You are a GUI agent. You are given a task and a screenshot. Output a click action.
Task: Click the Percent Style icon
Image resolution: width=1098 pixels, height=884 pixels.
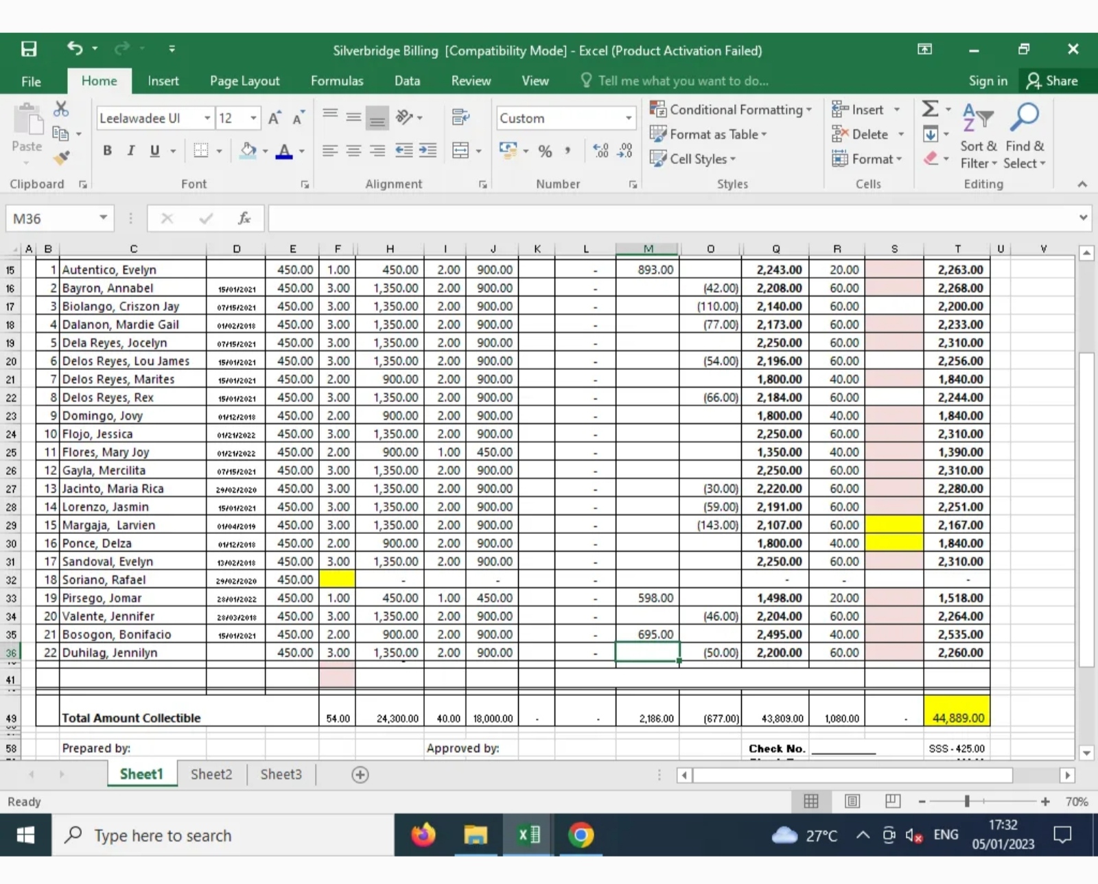click(545, 151)
